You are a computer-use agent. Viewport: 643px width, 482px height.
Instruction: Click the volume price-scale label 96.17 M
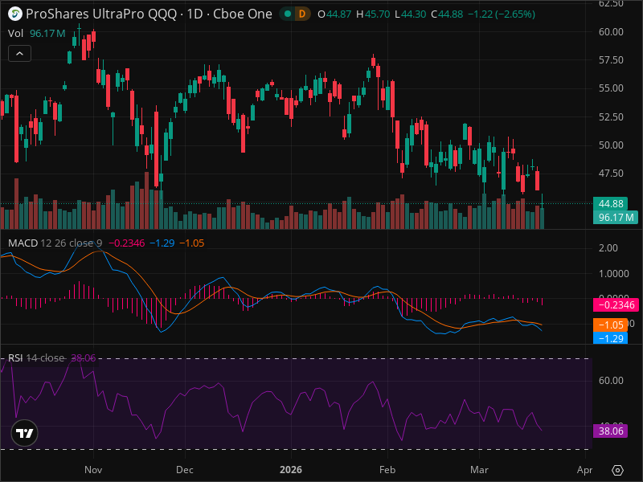(x=616, y=217)
